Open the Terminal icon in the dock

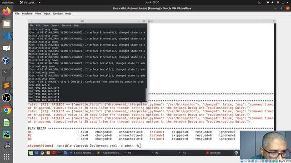[6, 73]
